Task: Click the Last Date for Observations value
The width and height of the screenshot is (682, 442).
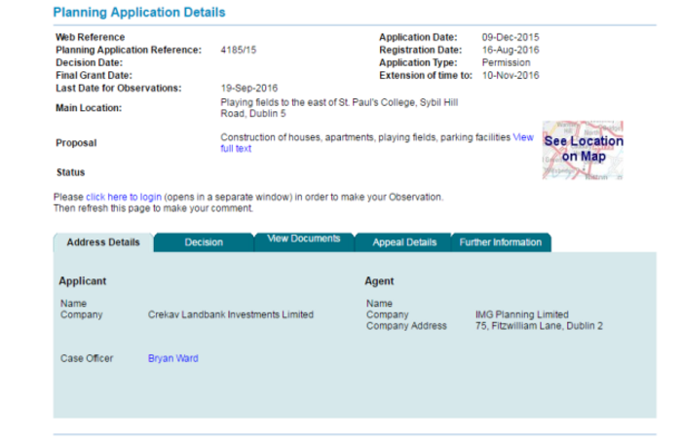Action: (249, 89)
